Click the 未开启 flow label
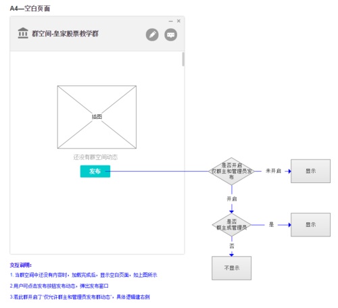Screen dimensions: 338x308 pyautogui.click(x=273, y=171)
